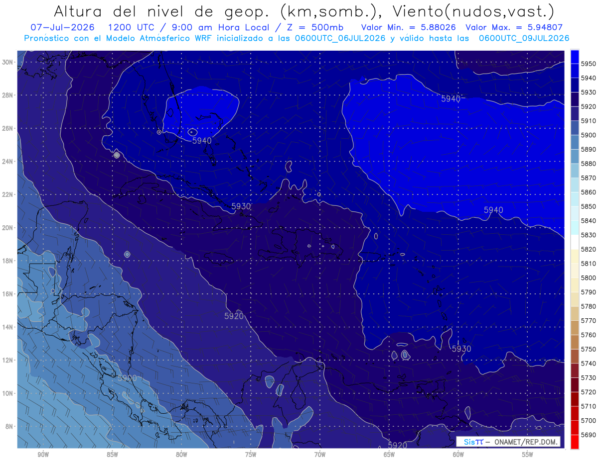
Task: Click the SisTT ONAMET/REP.DOM. logo box
Action: [x=509, y=442]
